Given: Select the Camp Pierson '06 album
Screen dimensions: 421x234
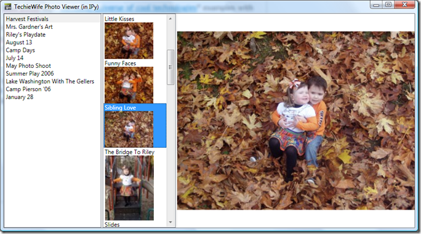Looking at the screenshot, I should [x=28, y=89].
